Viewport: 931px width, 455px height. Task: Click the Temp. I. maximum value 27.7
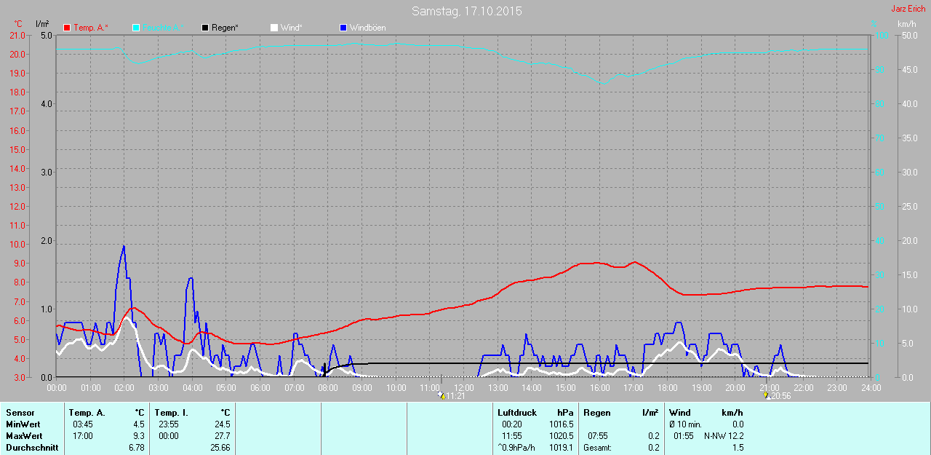[223, 436]
